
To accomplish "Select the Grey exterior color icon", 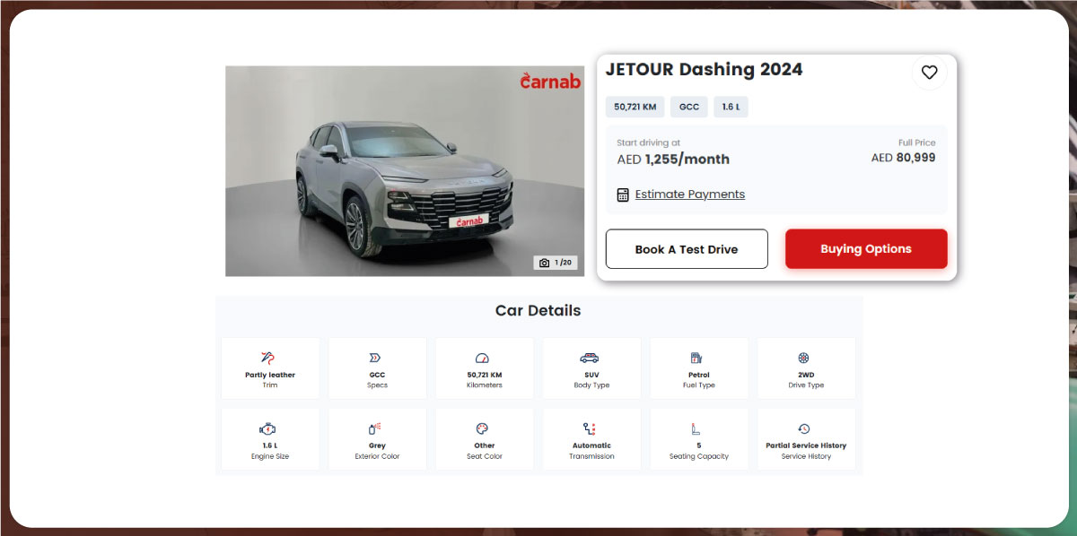I will 376,429.
